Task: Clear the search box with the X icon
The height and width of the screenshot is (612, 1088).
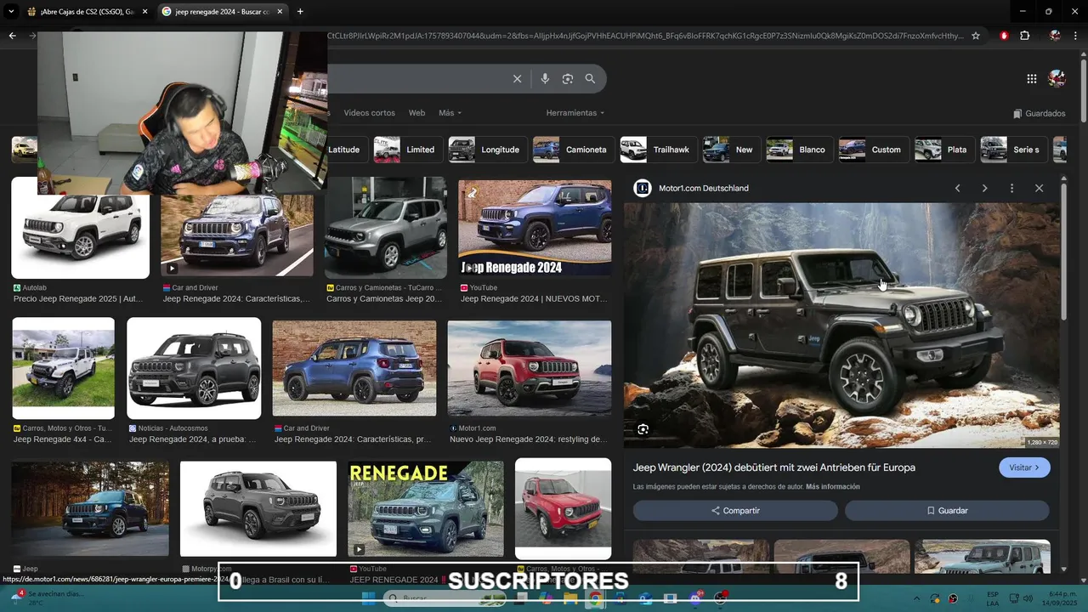Action: pos(517,79)
